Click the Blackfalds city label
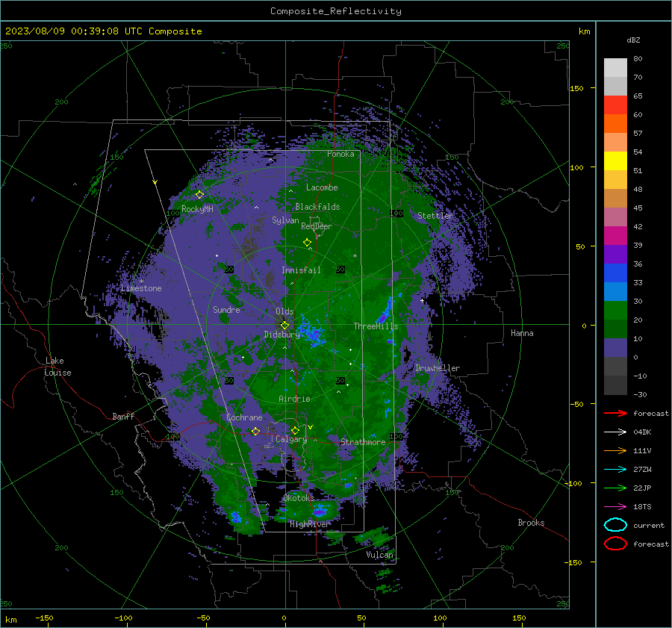This screenshot has width=672, height=628. (x=317, y=207)
